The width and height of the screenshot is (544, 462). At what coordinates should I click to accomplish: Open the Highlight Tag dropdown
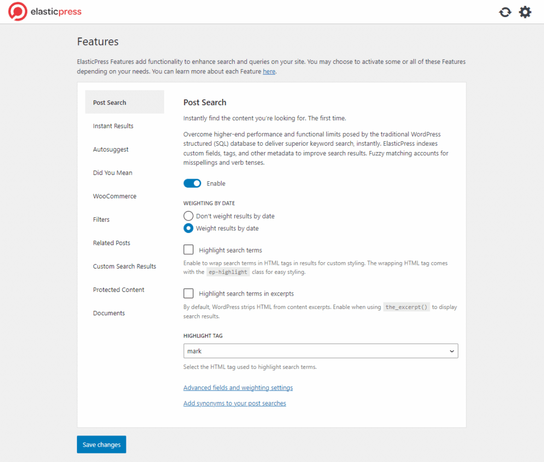coord(320,351)
